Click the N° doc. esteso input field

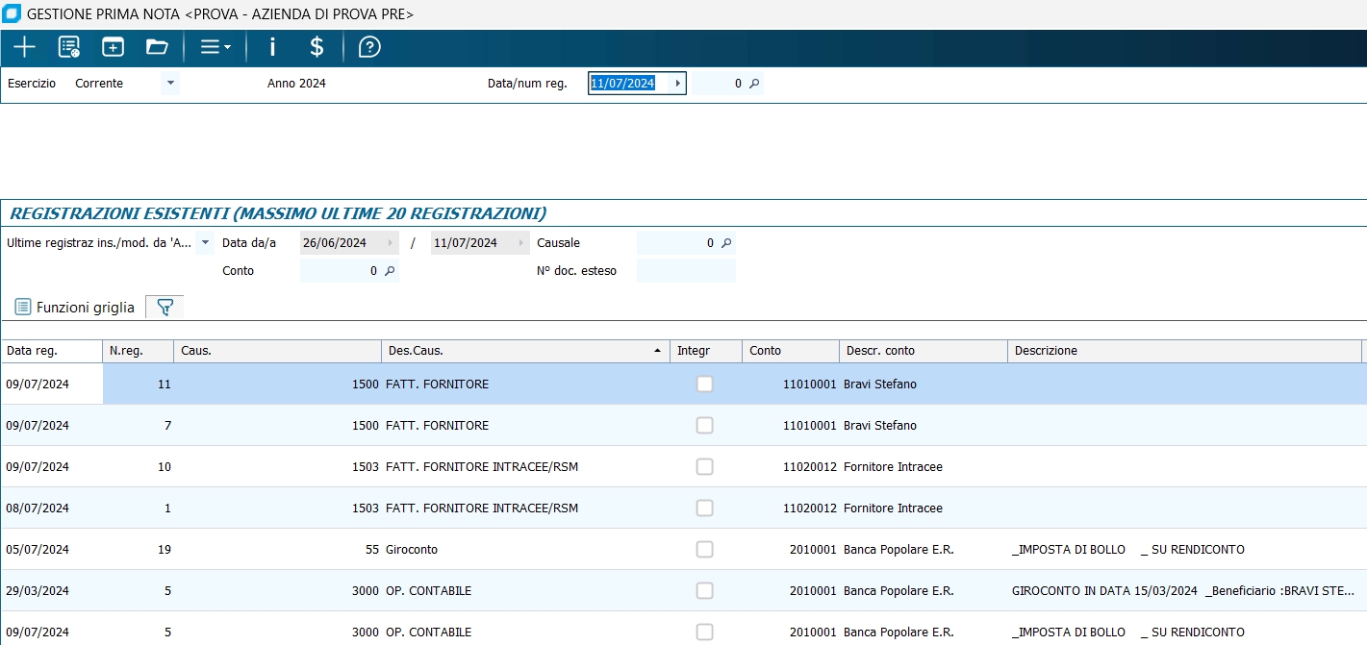coord(686,271)
